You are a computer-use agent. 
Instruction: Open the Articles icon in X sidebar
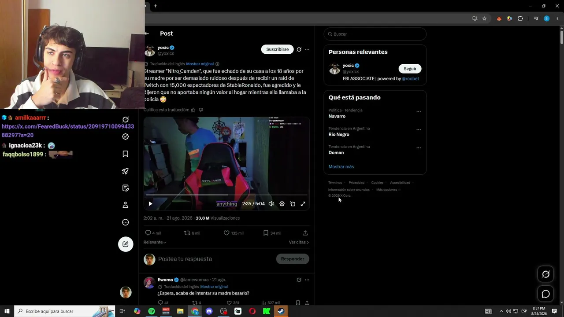click(x=126, y=188)
